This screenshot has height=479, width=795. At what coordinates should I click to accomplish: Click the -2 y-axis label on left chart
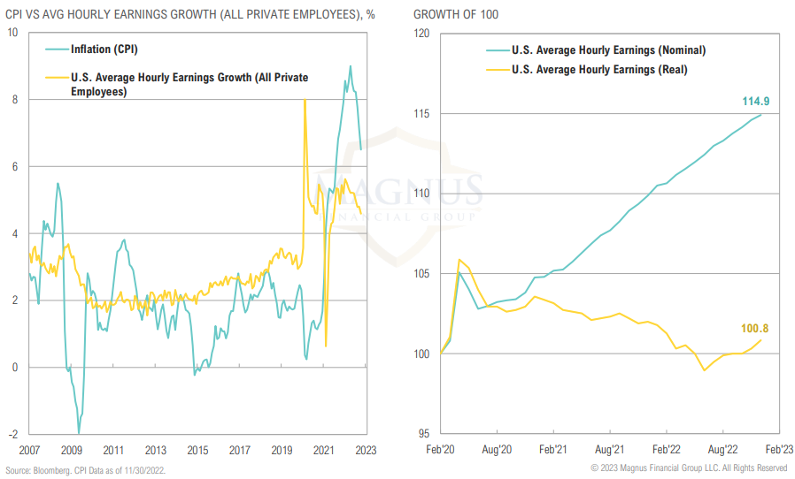pyautogui.click(x=12, y=435)
